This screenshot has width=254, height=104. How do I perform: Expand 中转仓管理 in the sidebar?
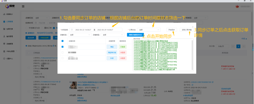click(x=10, y=51)
